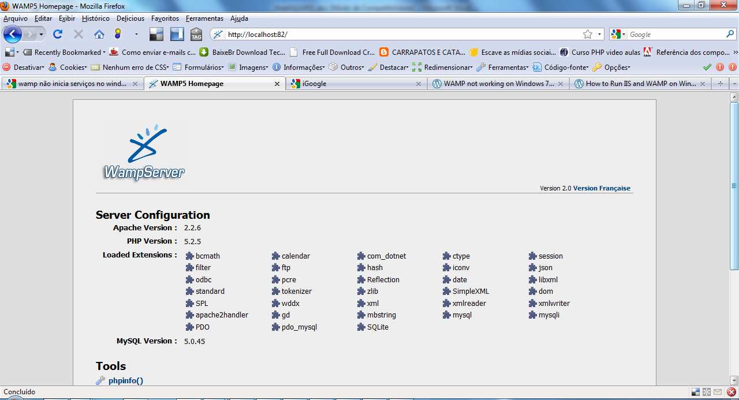
Task: Open the phpinfo() link
Action: (125, 380)
